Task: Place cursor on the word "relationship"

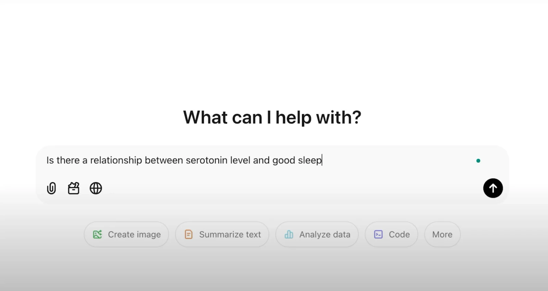Action: 116,160
